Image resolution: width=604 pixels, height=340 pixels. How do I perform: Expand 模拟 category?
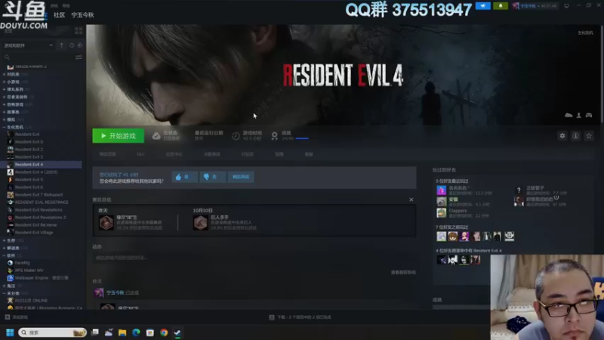tap(13, 119)
